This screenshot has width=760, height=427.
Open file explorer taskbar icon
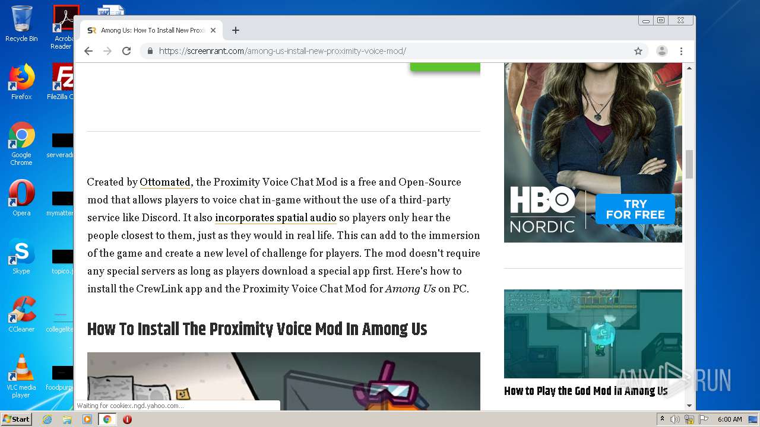tap(67, 419)
